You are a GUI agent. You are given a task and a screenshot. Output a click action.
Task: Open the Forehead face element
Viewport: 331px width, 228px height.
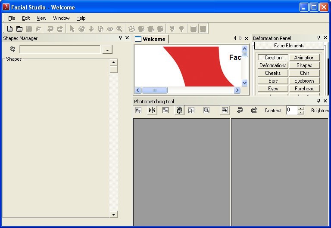(304, 89)
